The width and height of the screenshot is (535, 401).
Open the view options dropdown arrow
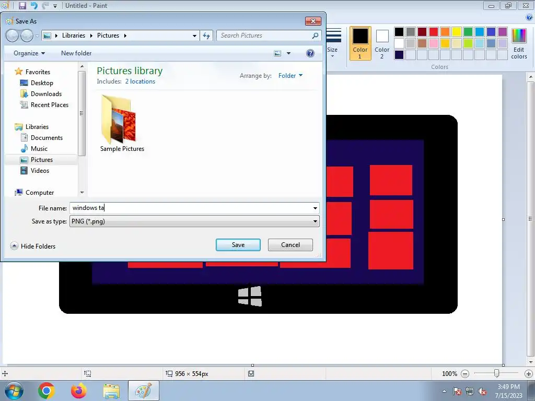[288, 53]
